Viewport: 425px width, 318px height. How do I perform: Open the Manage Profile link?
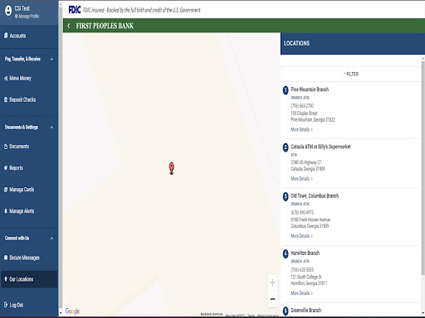click(x=27, y=17)
